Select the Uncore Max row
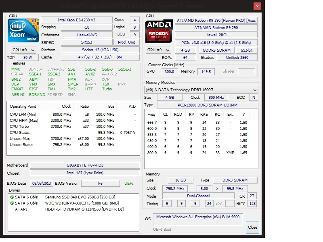This screenshot has height=242, width=323. click(x=73, y=139)
